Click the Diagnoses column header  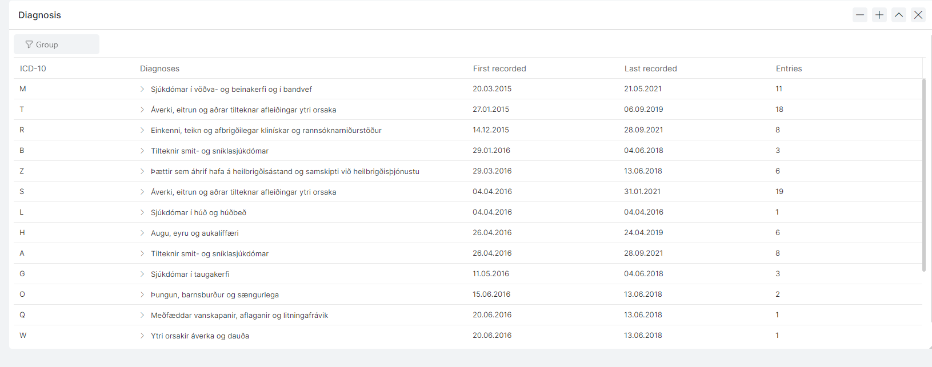[x=159, y=68]
